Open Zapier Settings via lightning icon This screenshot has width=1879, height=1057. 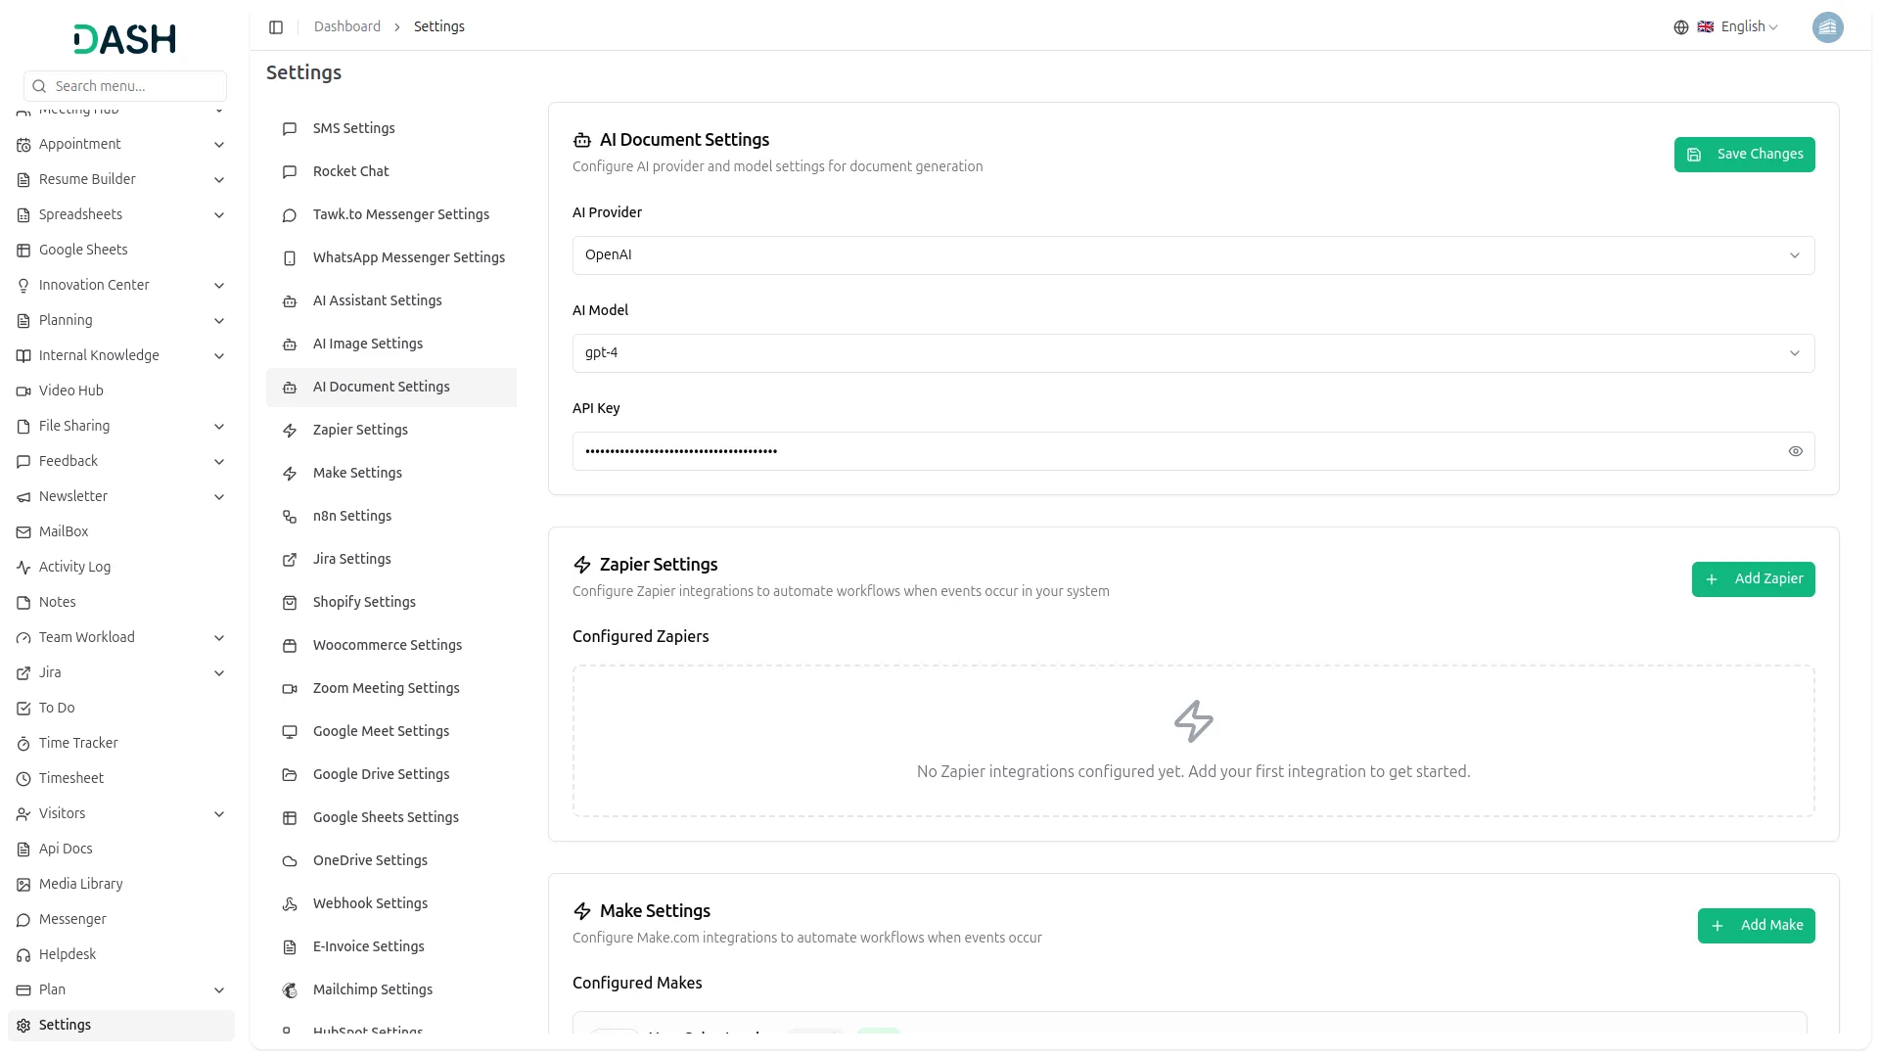(x=288, y=431)
